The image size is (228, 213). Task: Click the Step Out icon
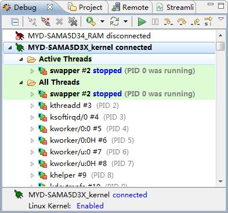point(195,21)
